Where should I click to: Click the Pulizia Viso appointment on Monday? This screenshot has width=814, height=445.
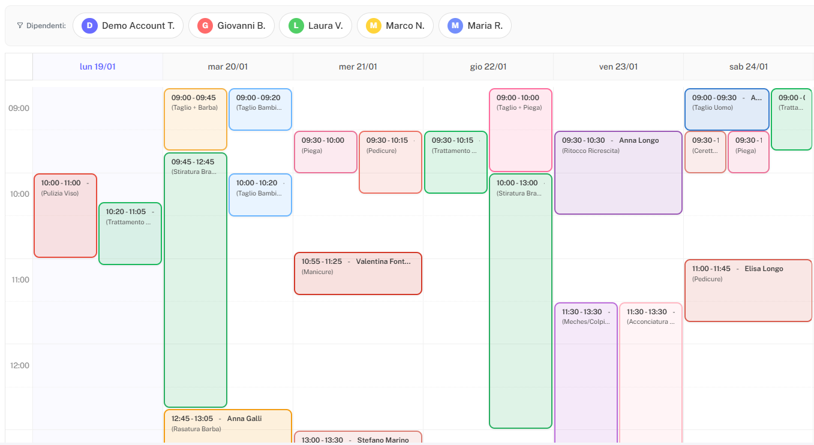[65, 216]
